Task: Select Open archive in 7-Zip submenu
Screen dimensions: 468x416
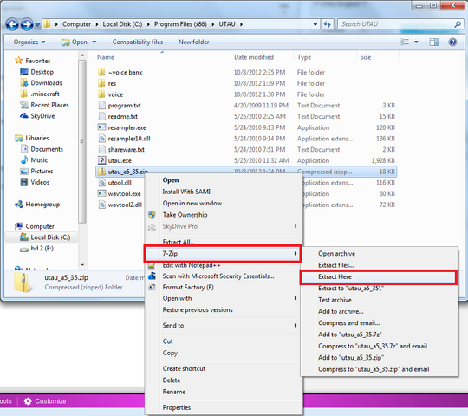Action: tap(336, 254)
